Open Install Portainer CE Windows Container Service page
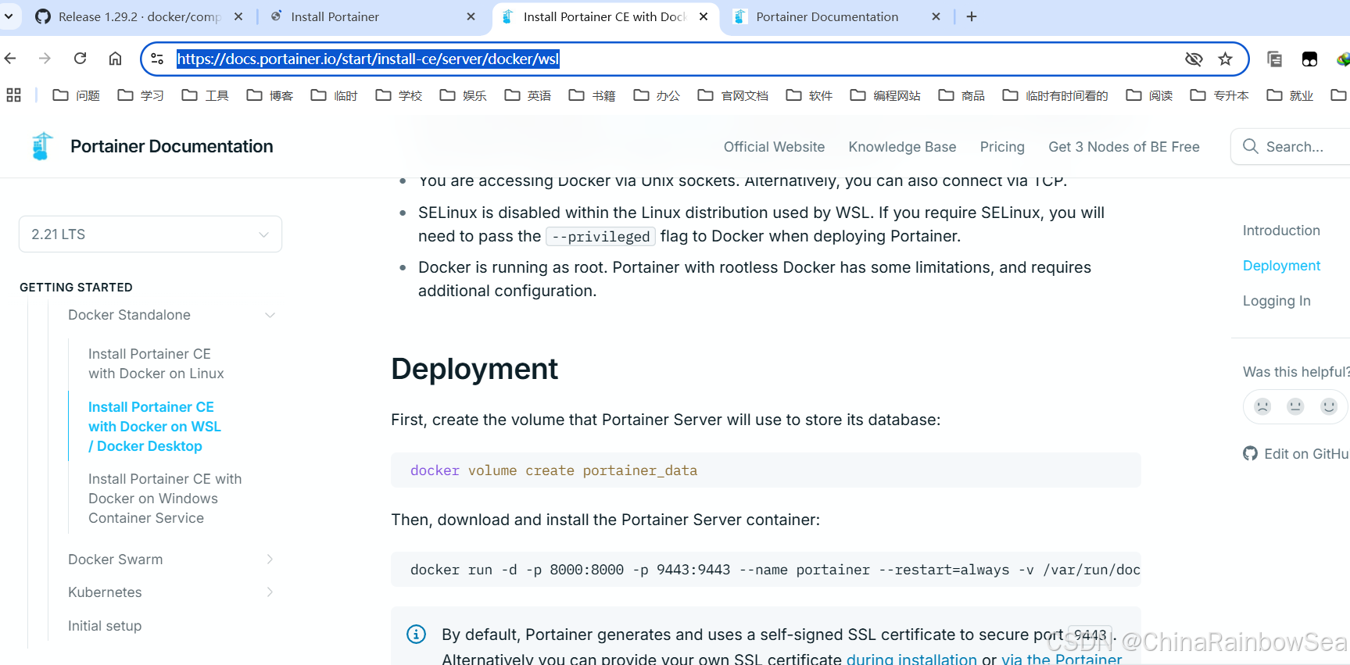 (x=165, y=499)
